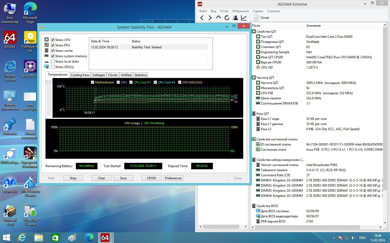Open the Сервис menu in AIDA64
Viewport: 390px width, 243px height.
point(258,11)
